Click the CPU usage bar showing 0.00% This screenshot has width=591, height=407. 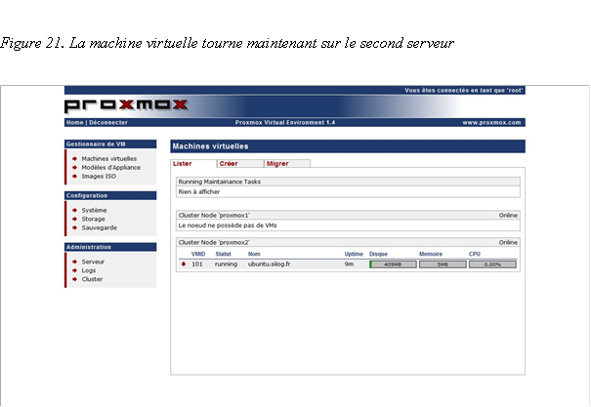(492, 265)
